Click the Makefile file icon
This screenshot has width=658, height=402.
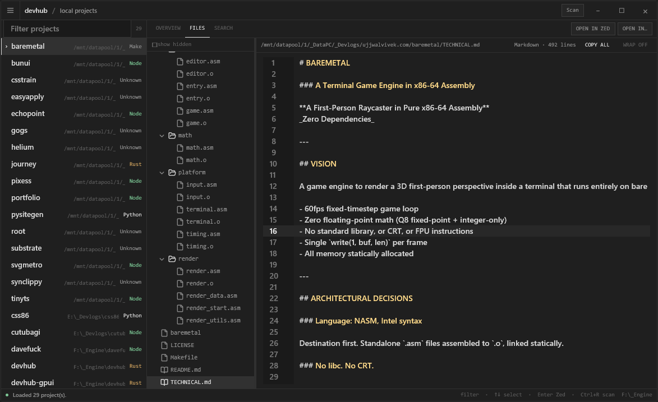click(164, 358)
